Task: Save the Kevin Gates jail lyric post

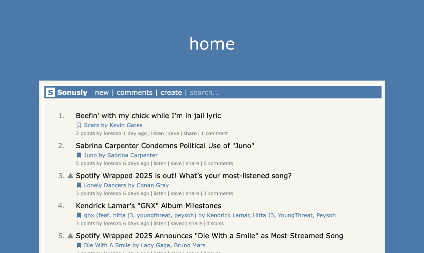Action: tap(174, 133)
